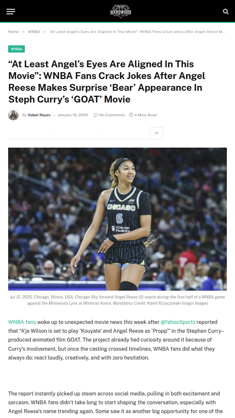Go to the Home breadcrumb
The image size is (235, 418).
pos(14,32)
